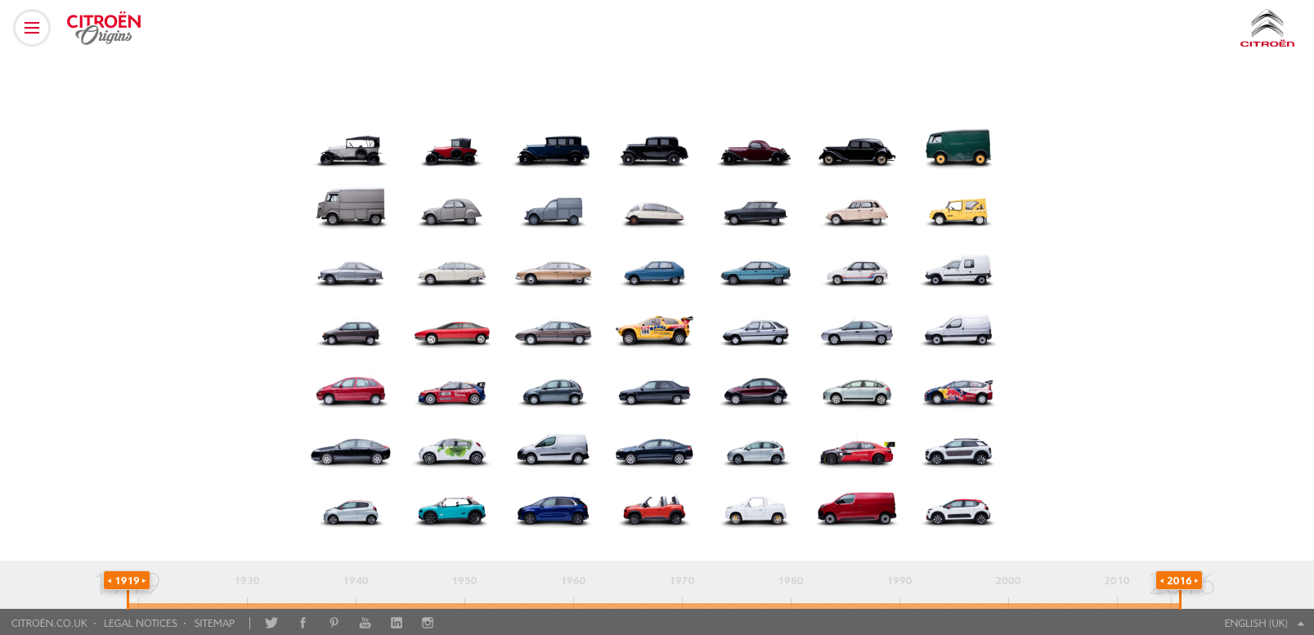This screenshot has width=1314, height=635.
Task: Open the hamburger menu
Action: click(x=32, y=28)
